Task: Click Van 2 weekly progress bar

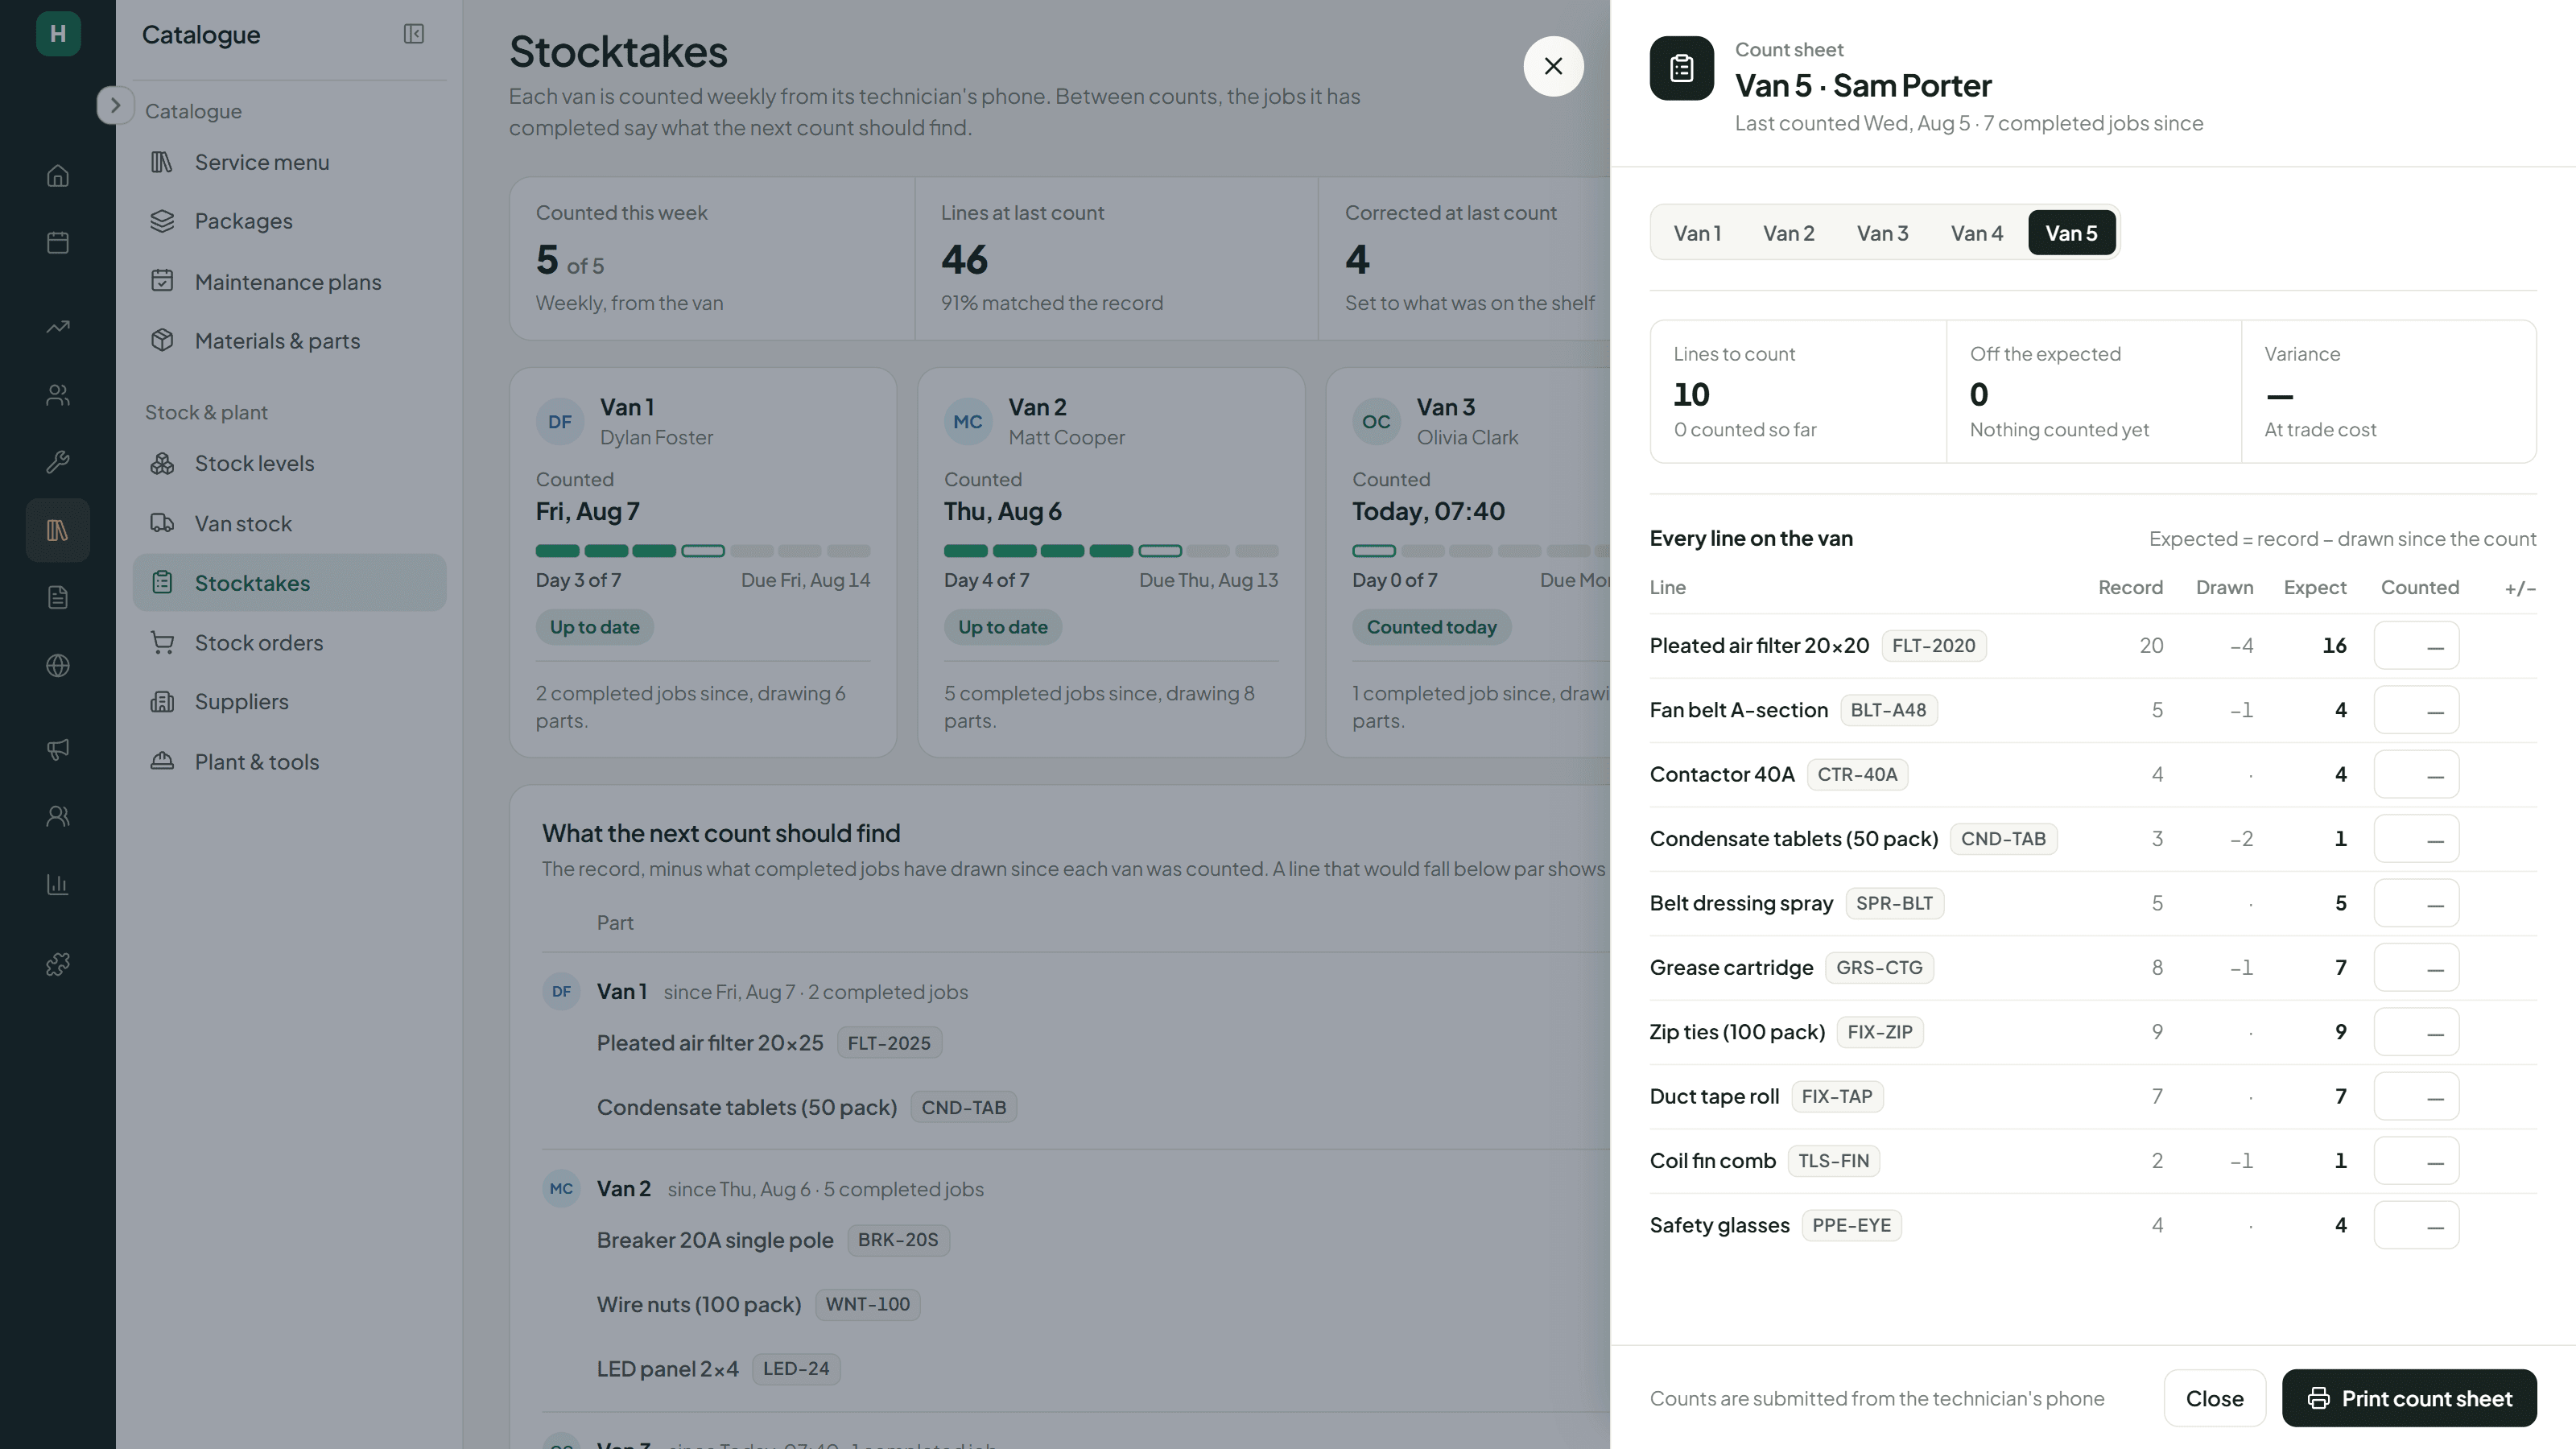Action: pyautogui.click(x=1111, y=551)
